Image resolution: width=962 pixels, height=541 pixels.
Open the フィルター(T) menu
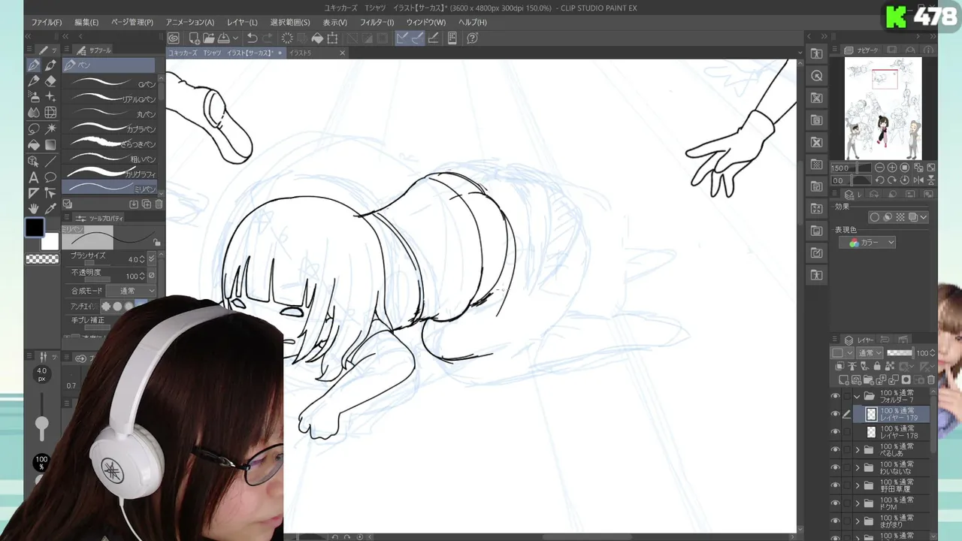pos(376,23)
